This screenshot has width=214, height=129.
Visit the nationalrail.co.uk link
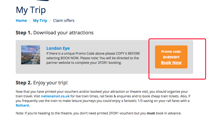coord(55,96)
